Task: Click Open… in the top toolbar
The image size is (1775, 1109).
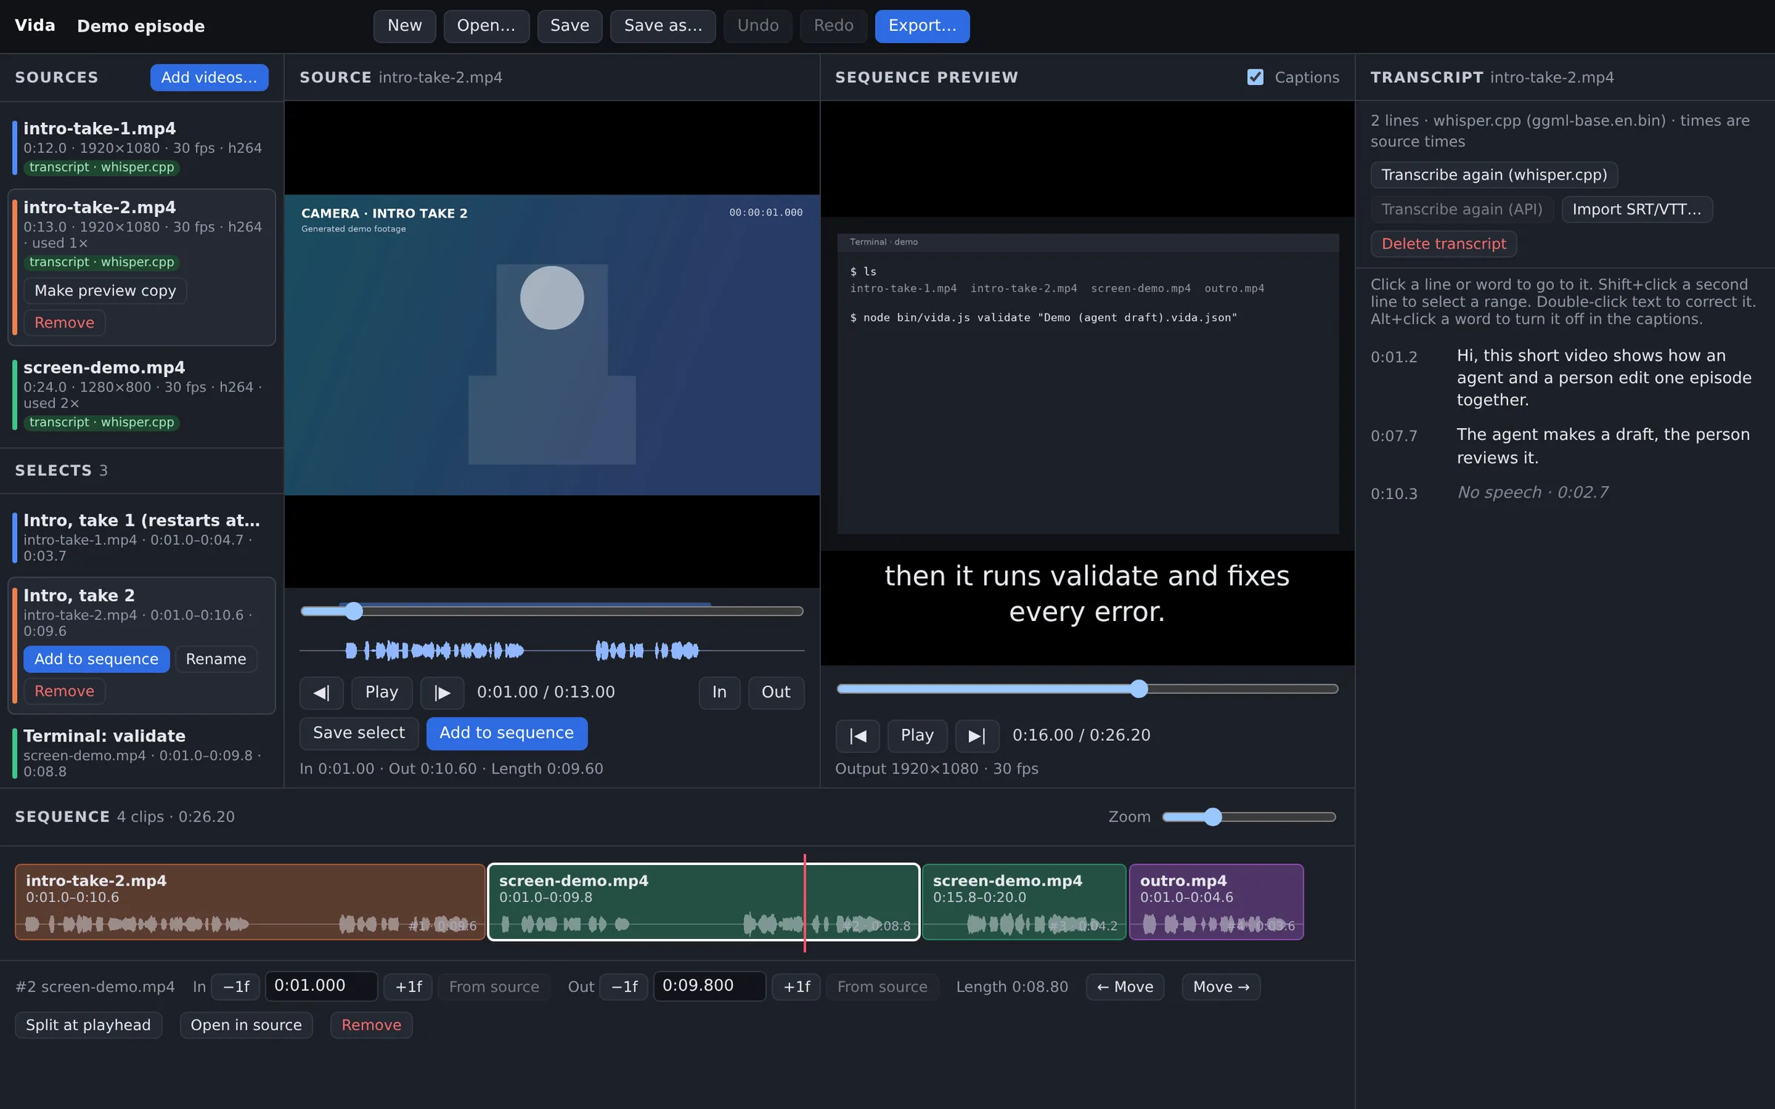Action: [x=486, y=26]
